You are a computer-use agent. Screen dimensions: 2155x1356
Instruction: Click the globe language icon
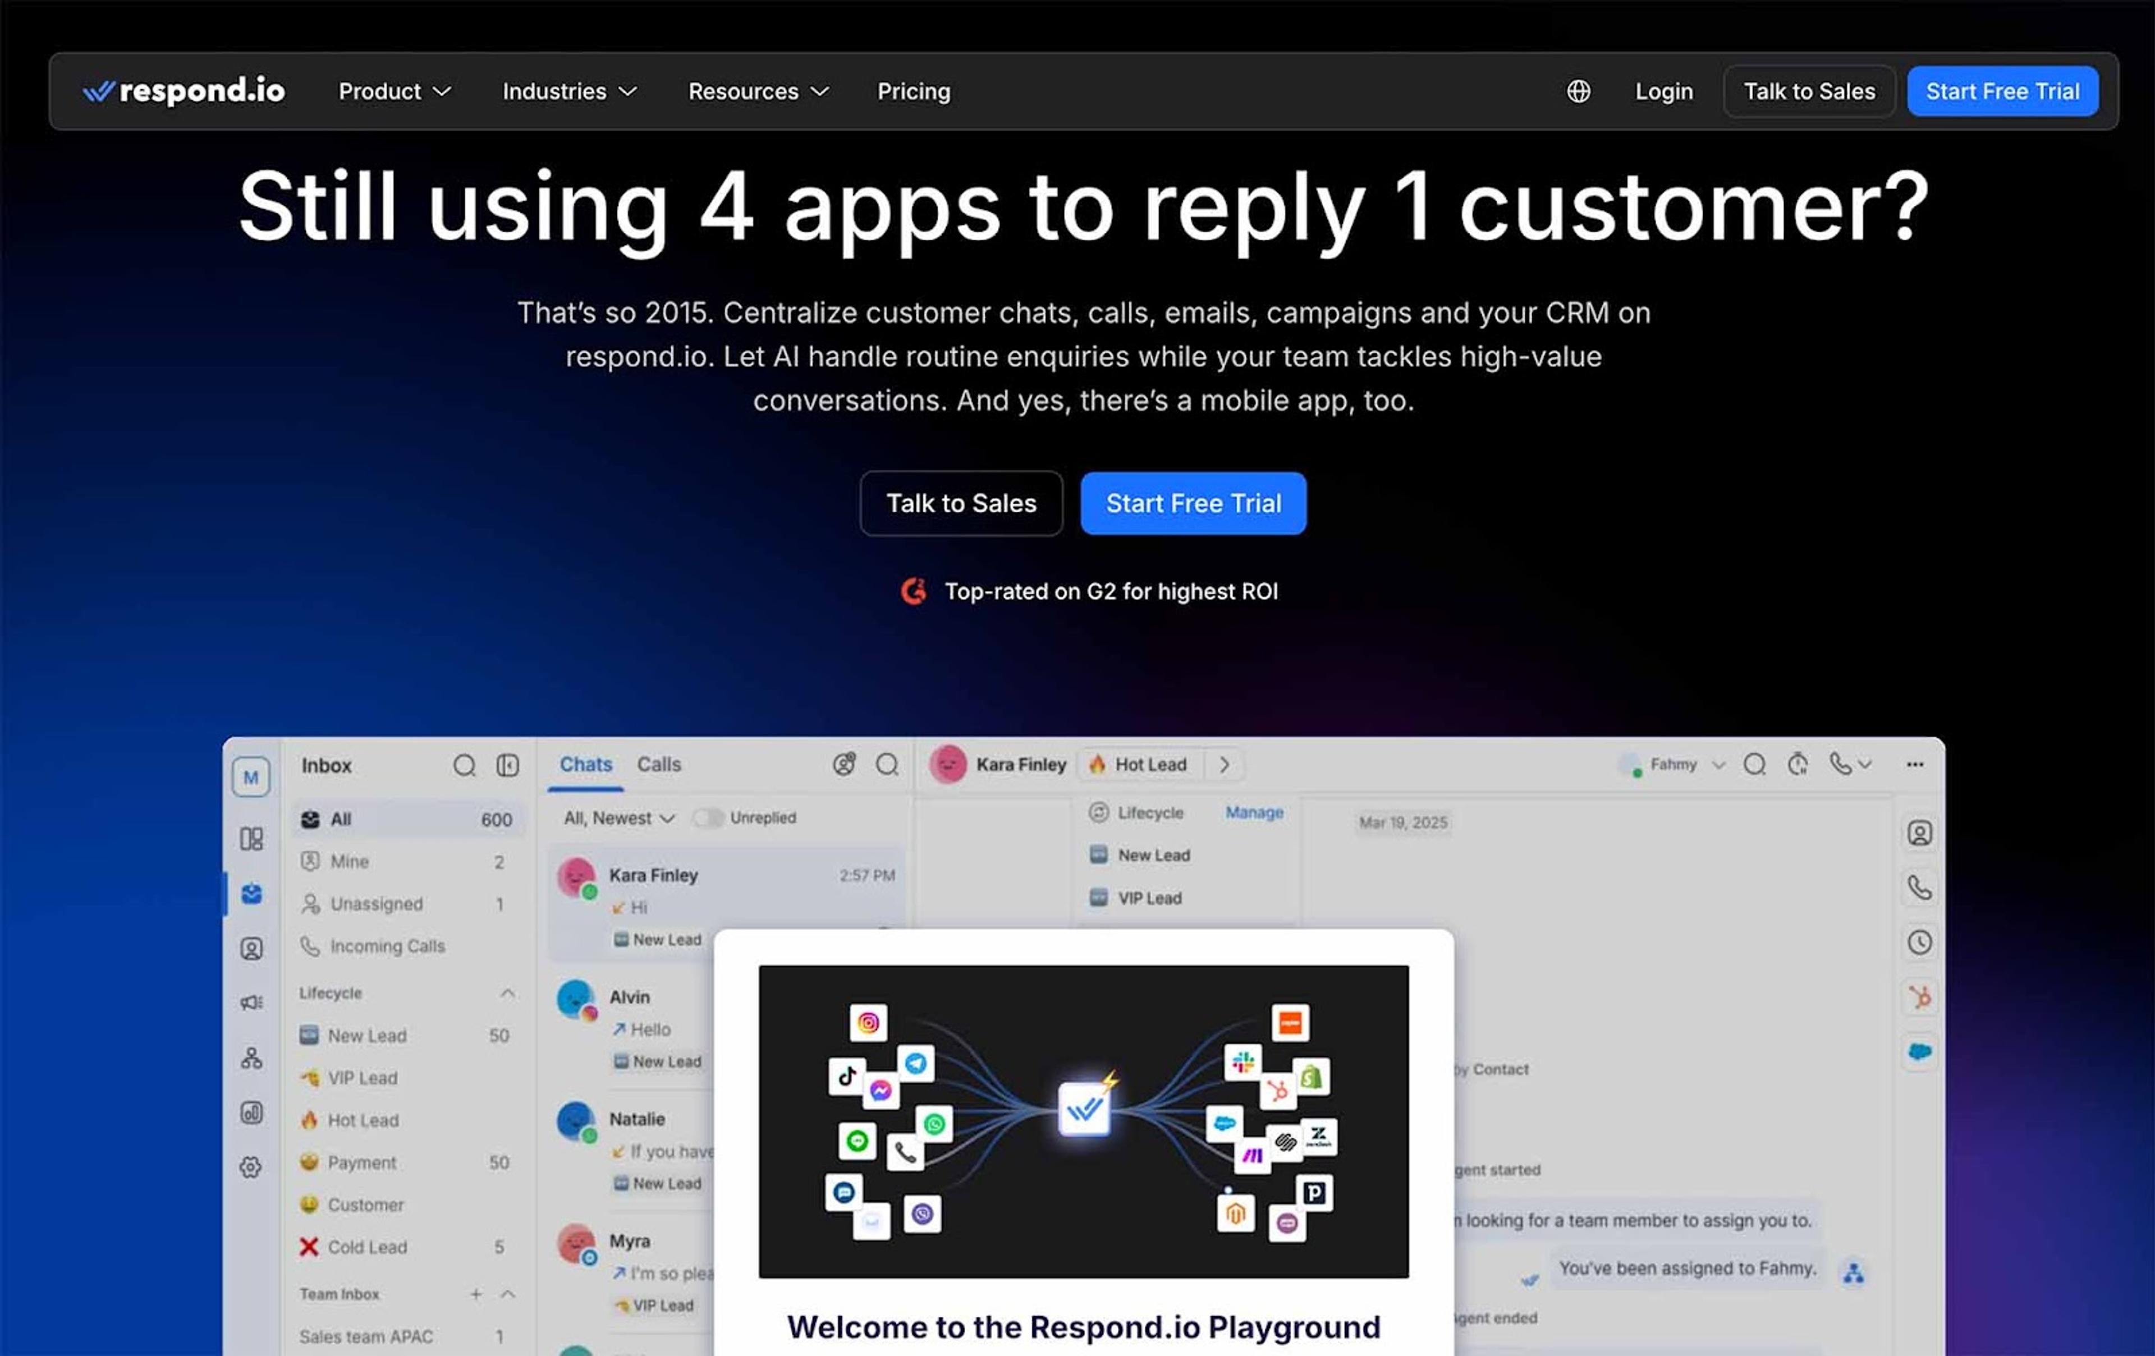[1578, 91]
